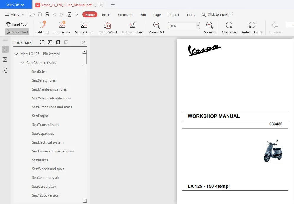
Task: Click the Previous page arrow button
Action: [275, 27]
